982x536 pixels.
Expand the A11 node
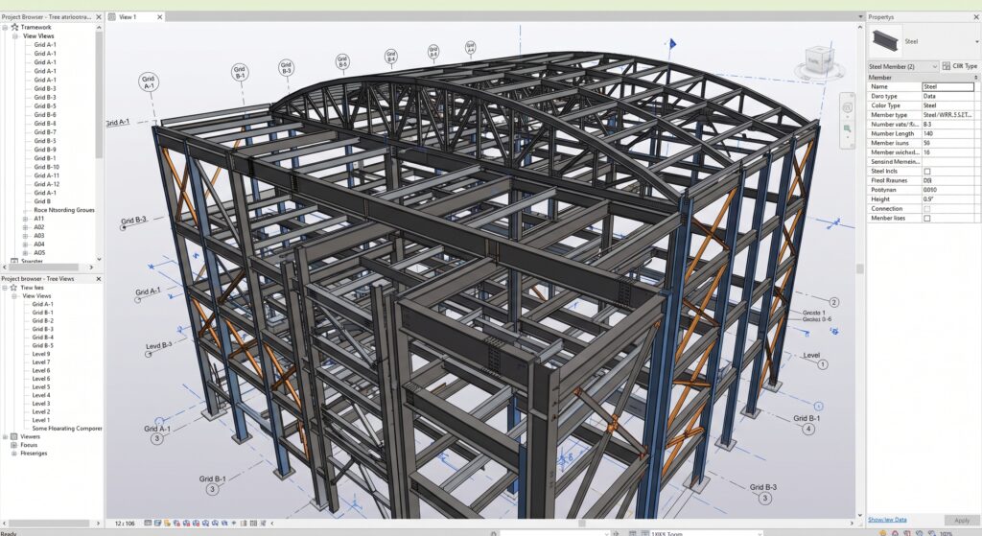pyautogui.click(x=25, y=219)
